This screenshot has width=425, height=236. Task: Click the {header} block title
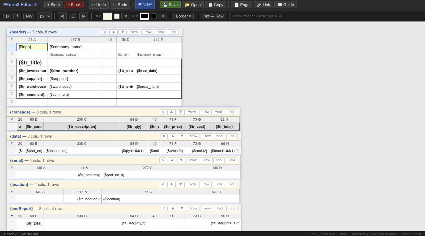tap(18, 32)
